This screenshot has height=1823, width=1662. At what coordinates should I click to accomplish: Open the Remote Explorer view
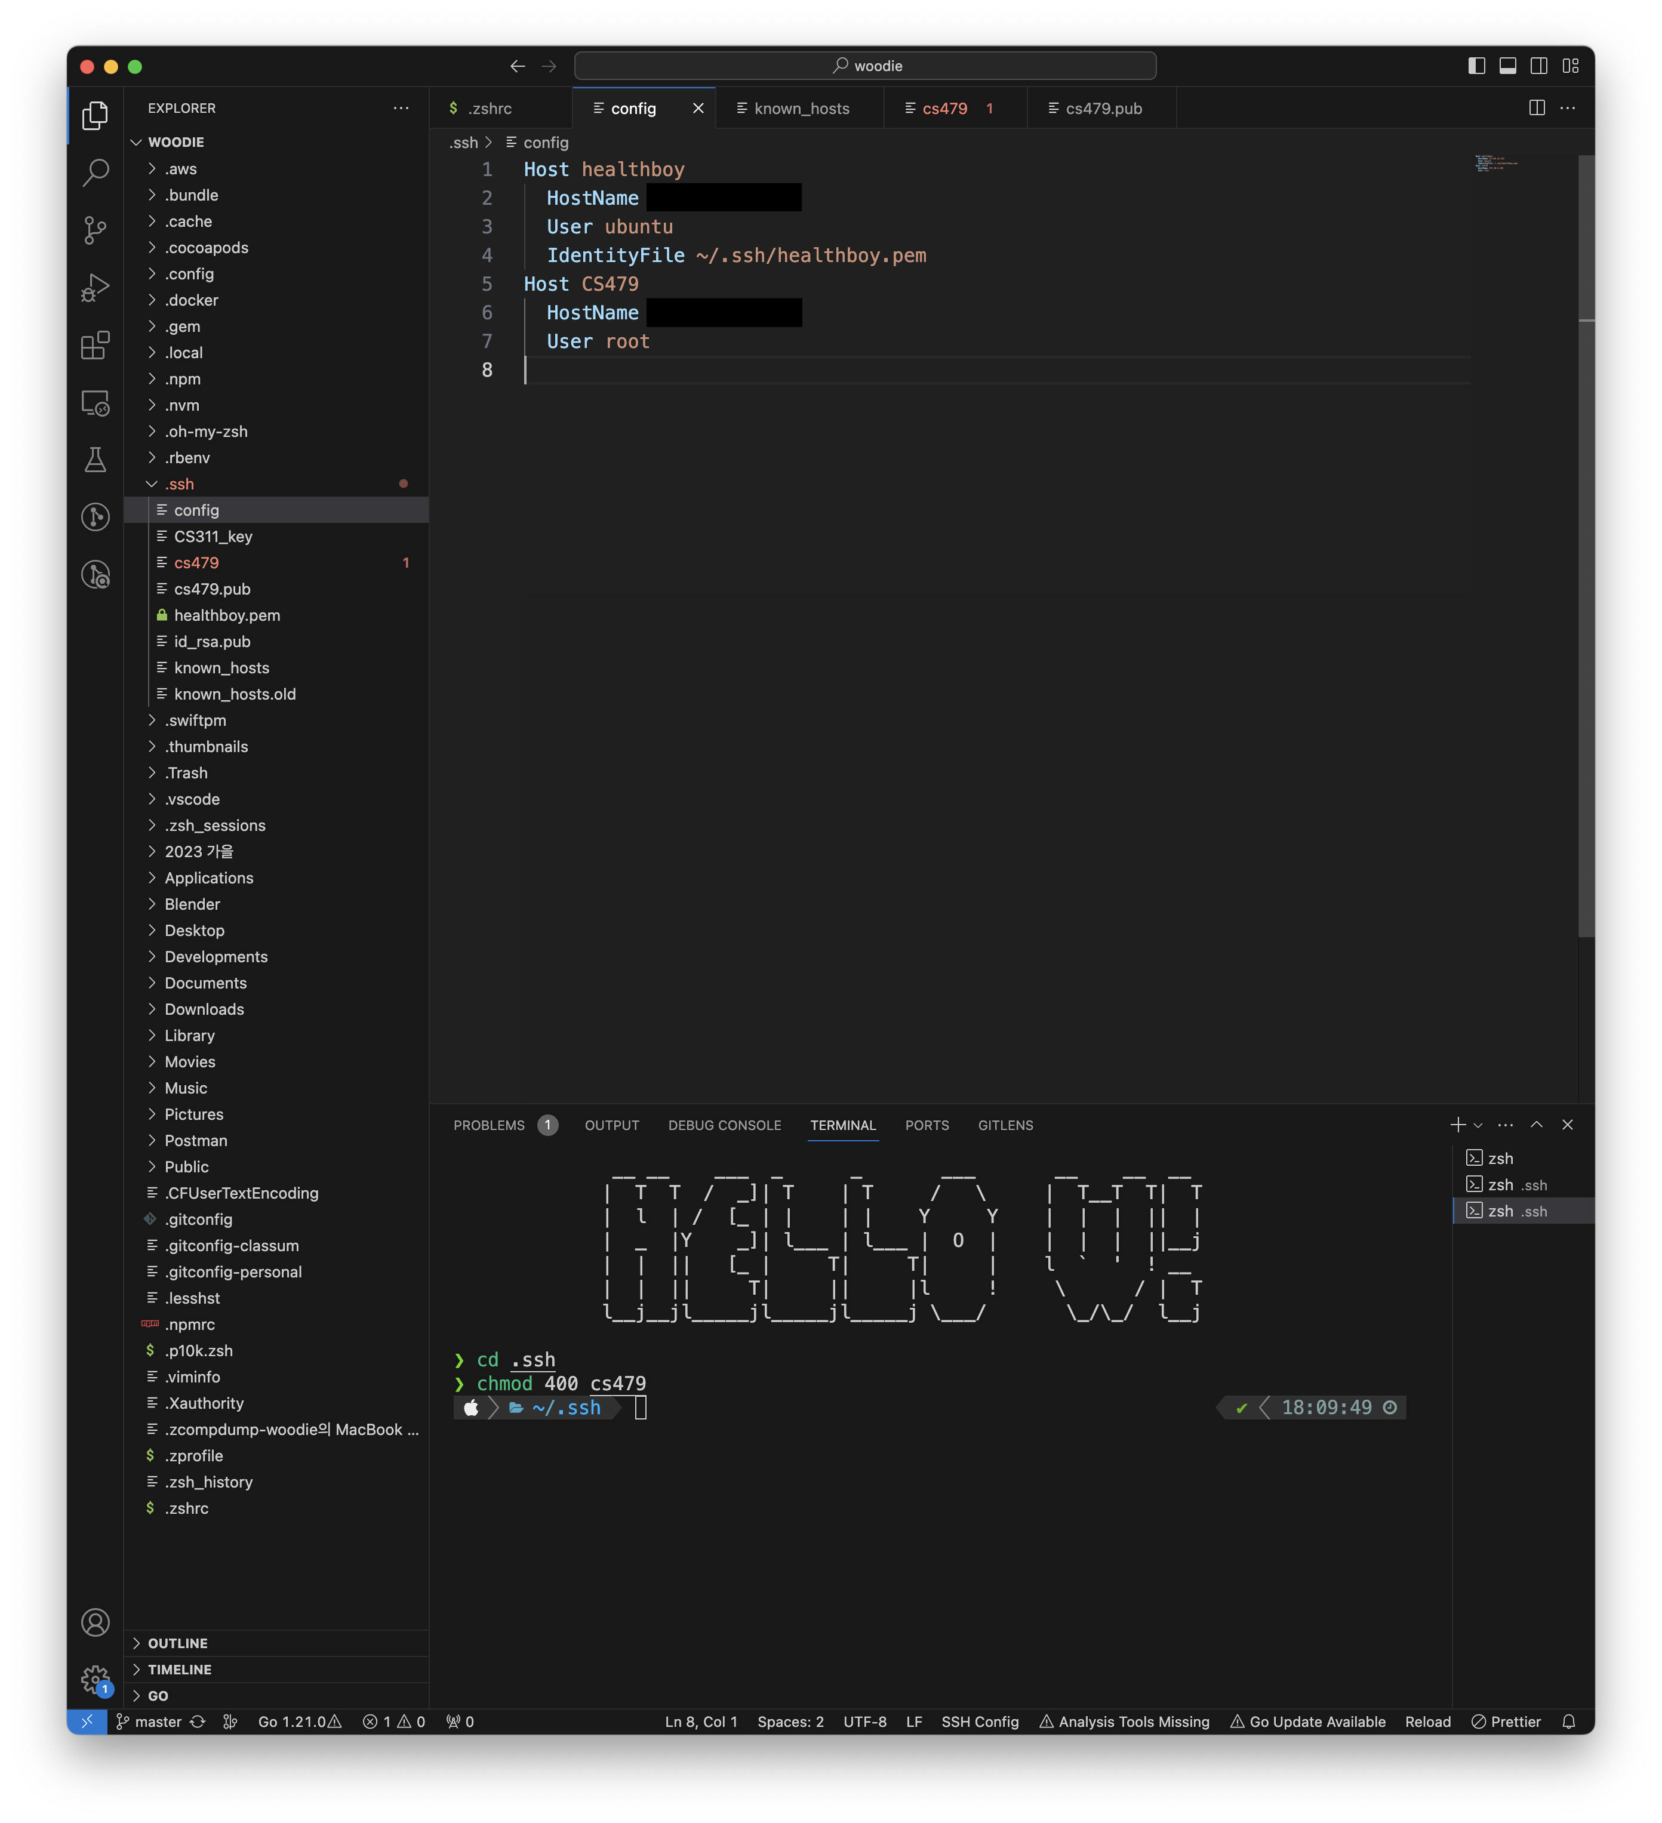95,402
